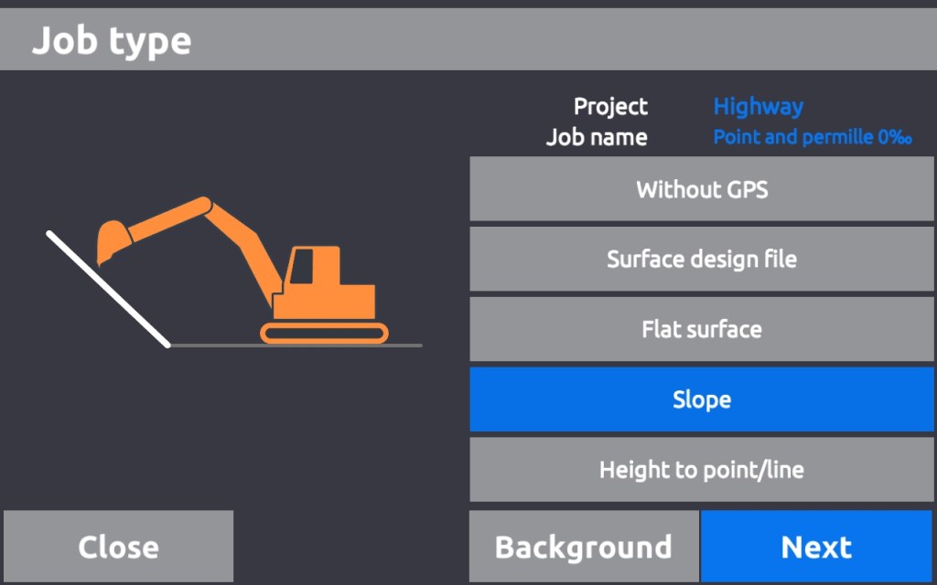Click the Point and permille 0‰ job name

point(813,137)
